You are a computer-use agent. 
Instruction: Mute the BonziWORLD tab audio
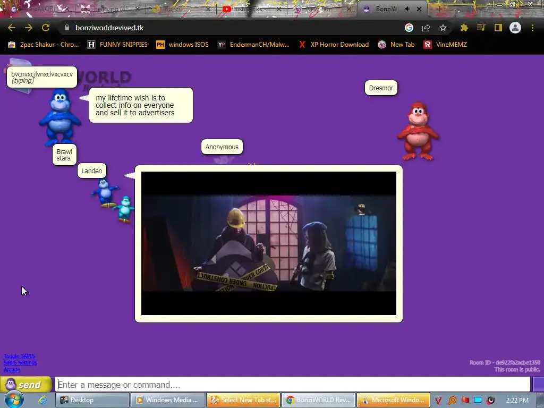click(x=407, y=9)
